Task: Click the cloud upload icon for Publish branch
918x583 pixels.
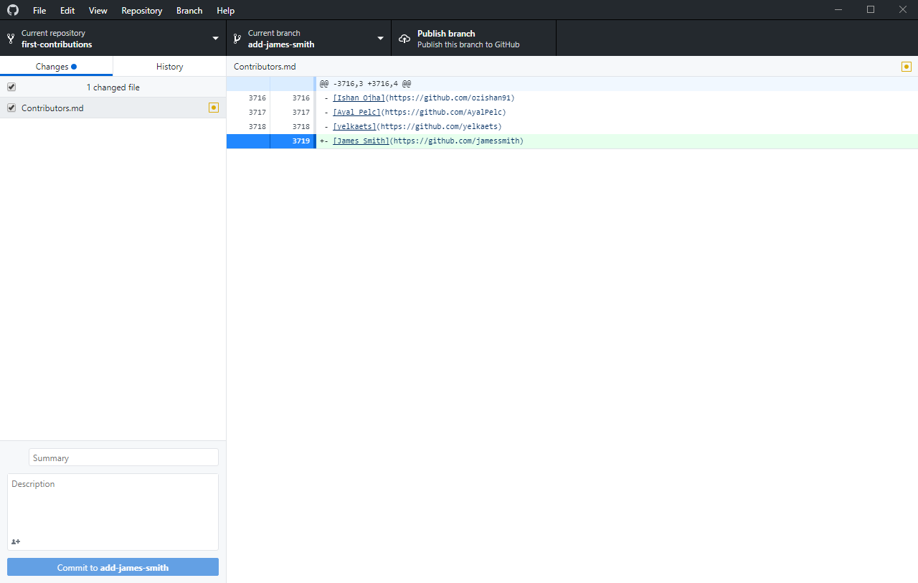Action: [x=404, y=39]
